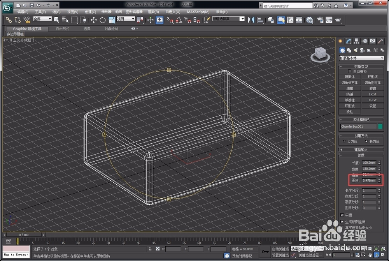This screenshot has width=389, height=261.
Task: Click the Align tool
Action: tap(260, 20)
